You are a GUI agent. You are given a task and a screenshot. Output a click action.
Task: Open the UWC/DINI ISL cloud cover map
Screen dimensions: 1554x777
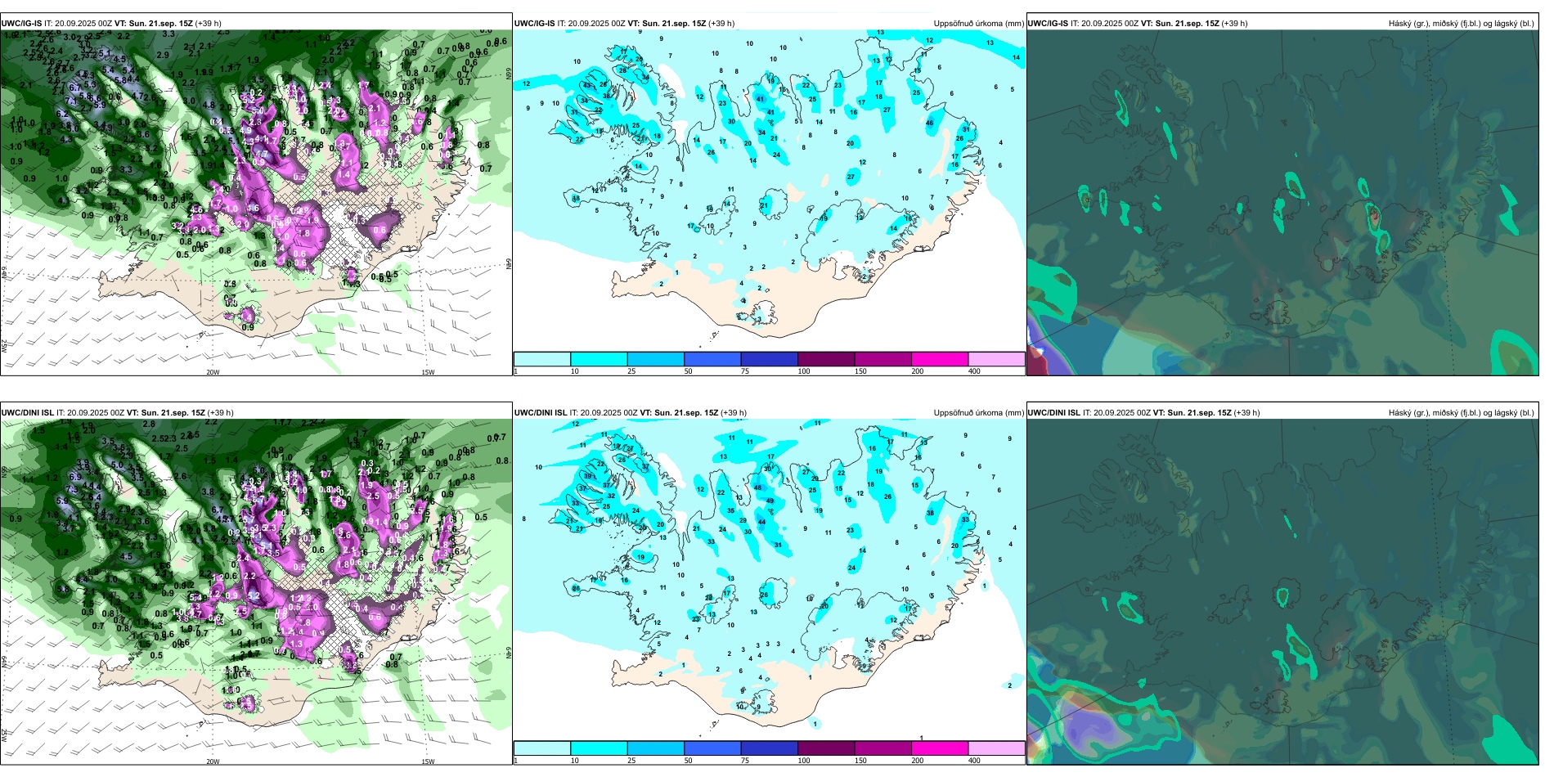click(x=1282, y=591)
